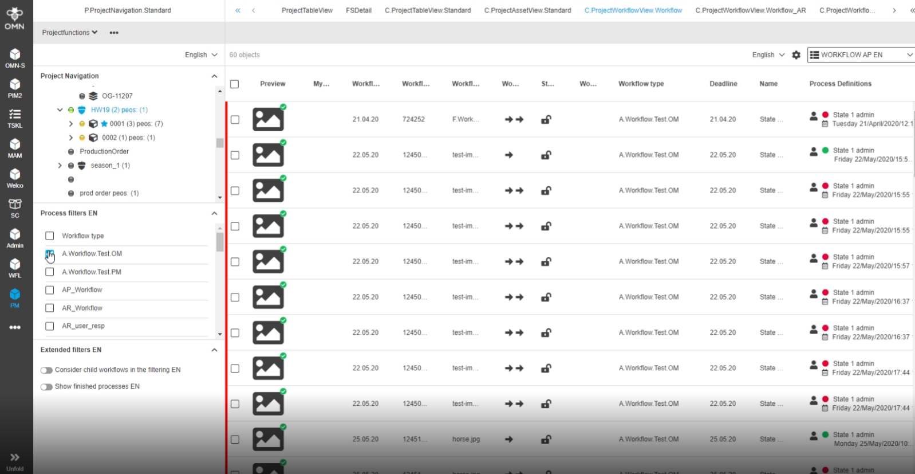Expand the 0001 (3) peos tree node
The width and height of the screenshot is (915, 474).
click(x=70, y=123)
